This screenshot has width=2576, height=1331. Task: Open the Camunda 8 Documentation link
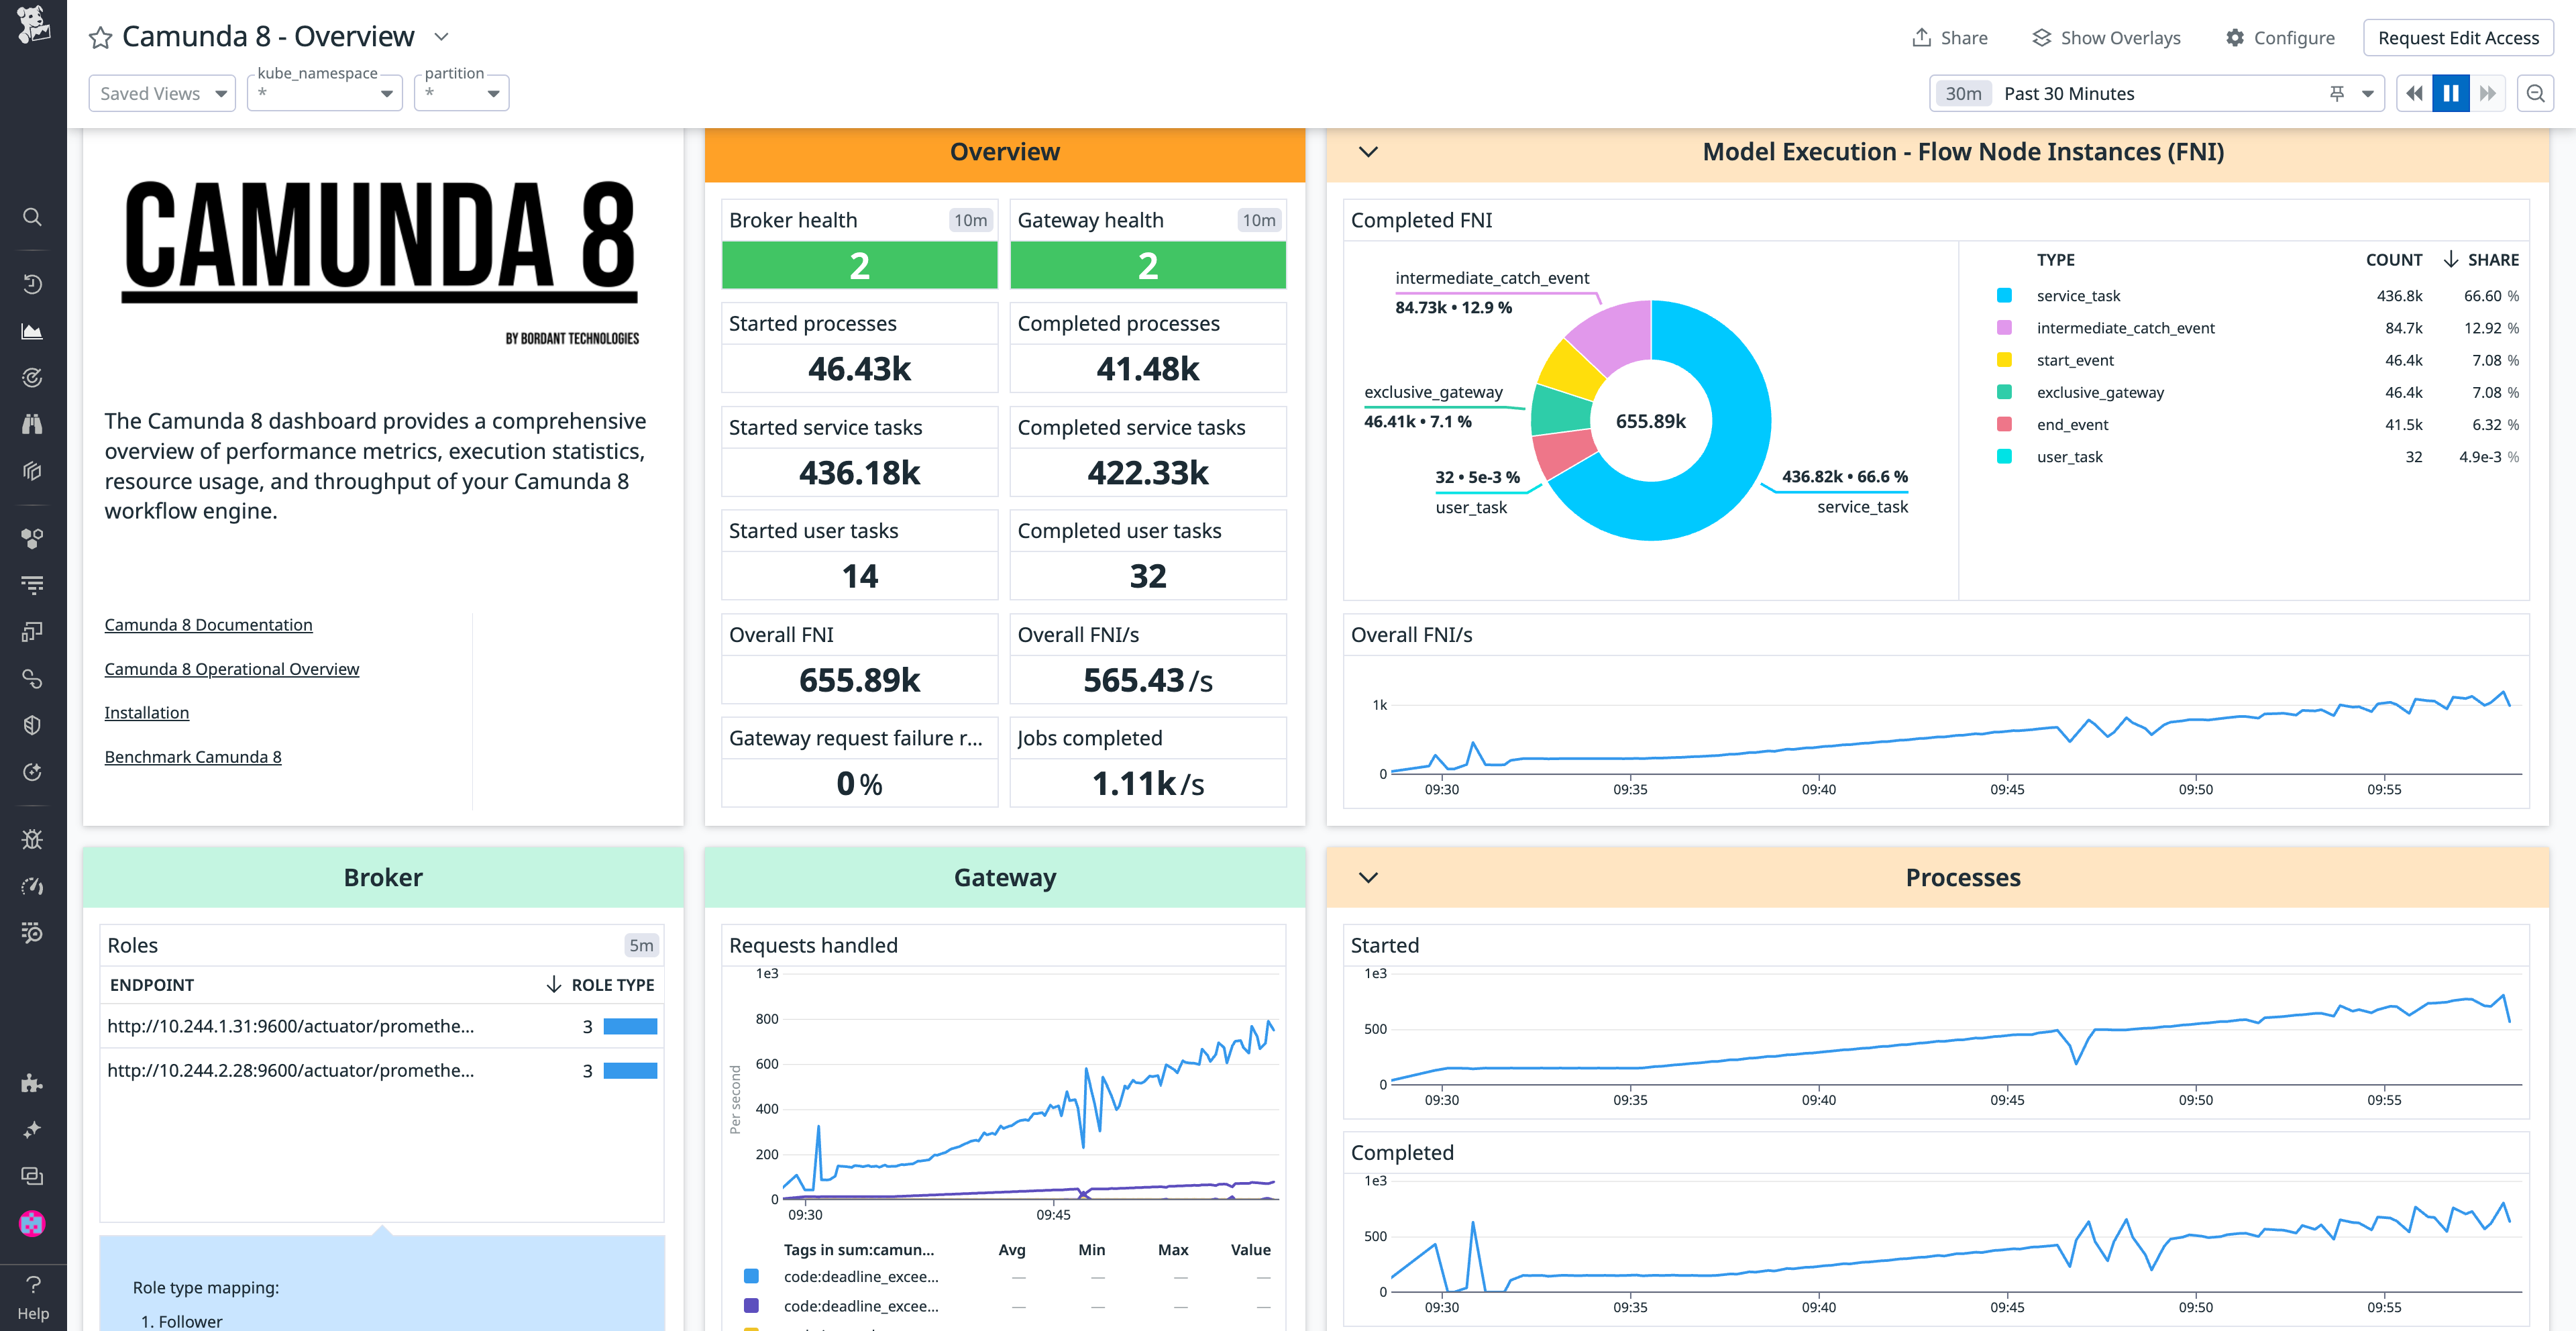(208, 624)
